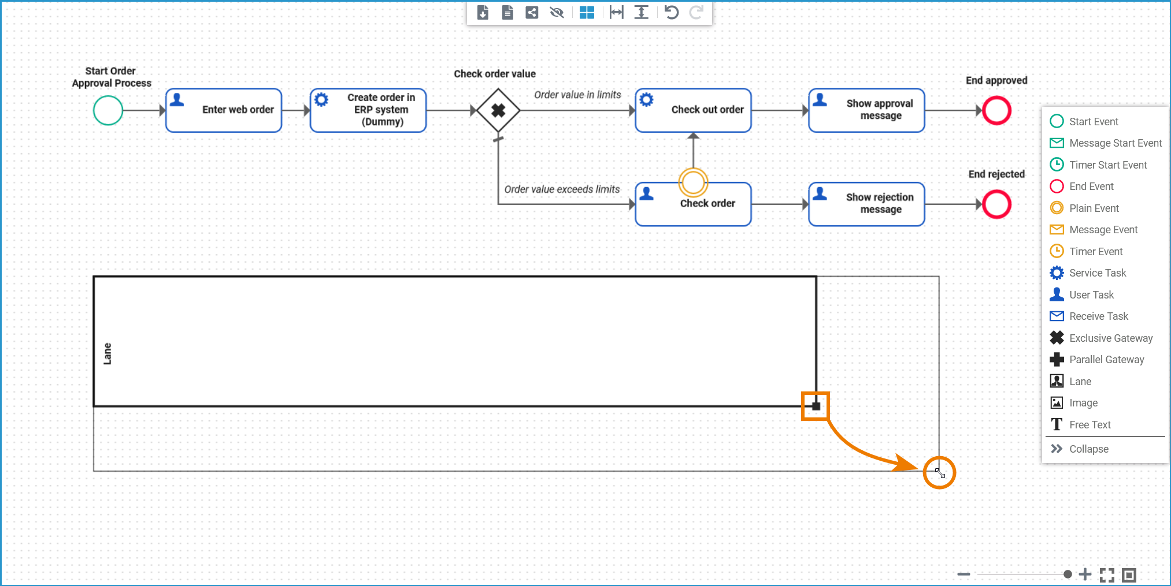
Task: Click the share icon in top toolbar
Action: 532,12
